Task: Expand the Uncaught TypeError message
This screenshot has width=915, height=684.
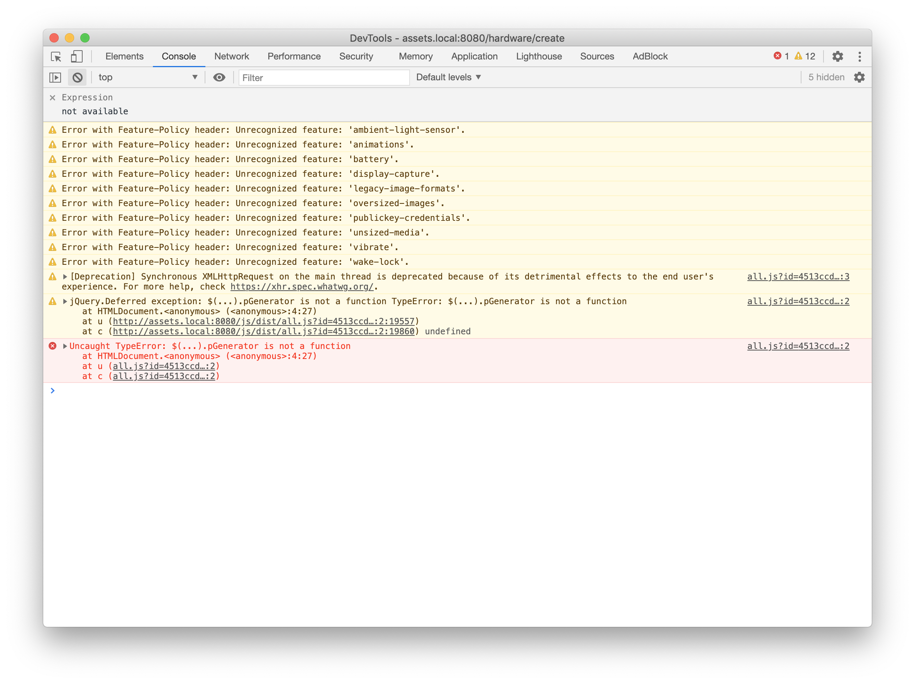Action: tap(65, 346)
